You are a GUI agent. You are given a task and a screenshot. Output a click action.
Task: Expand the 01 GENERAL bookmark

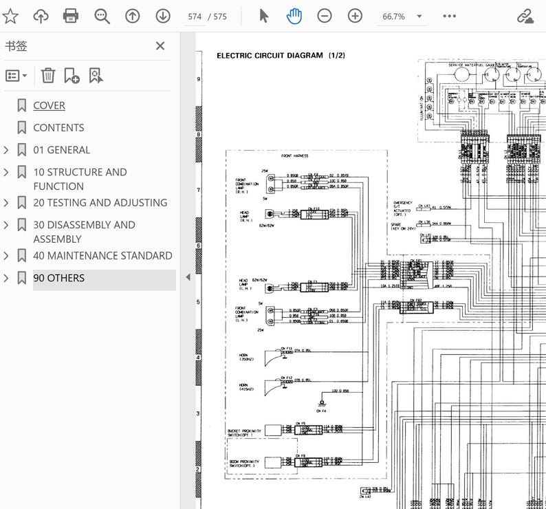(6, 150)
